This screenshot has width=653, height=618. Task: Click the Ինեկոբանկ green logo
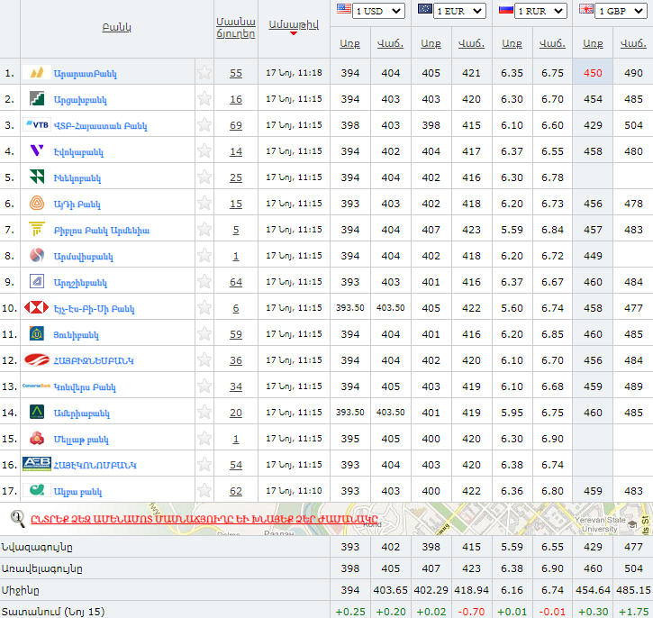click(37, 177)
